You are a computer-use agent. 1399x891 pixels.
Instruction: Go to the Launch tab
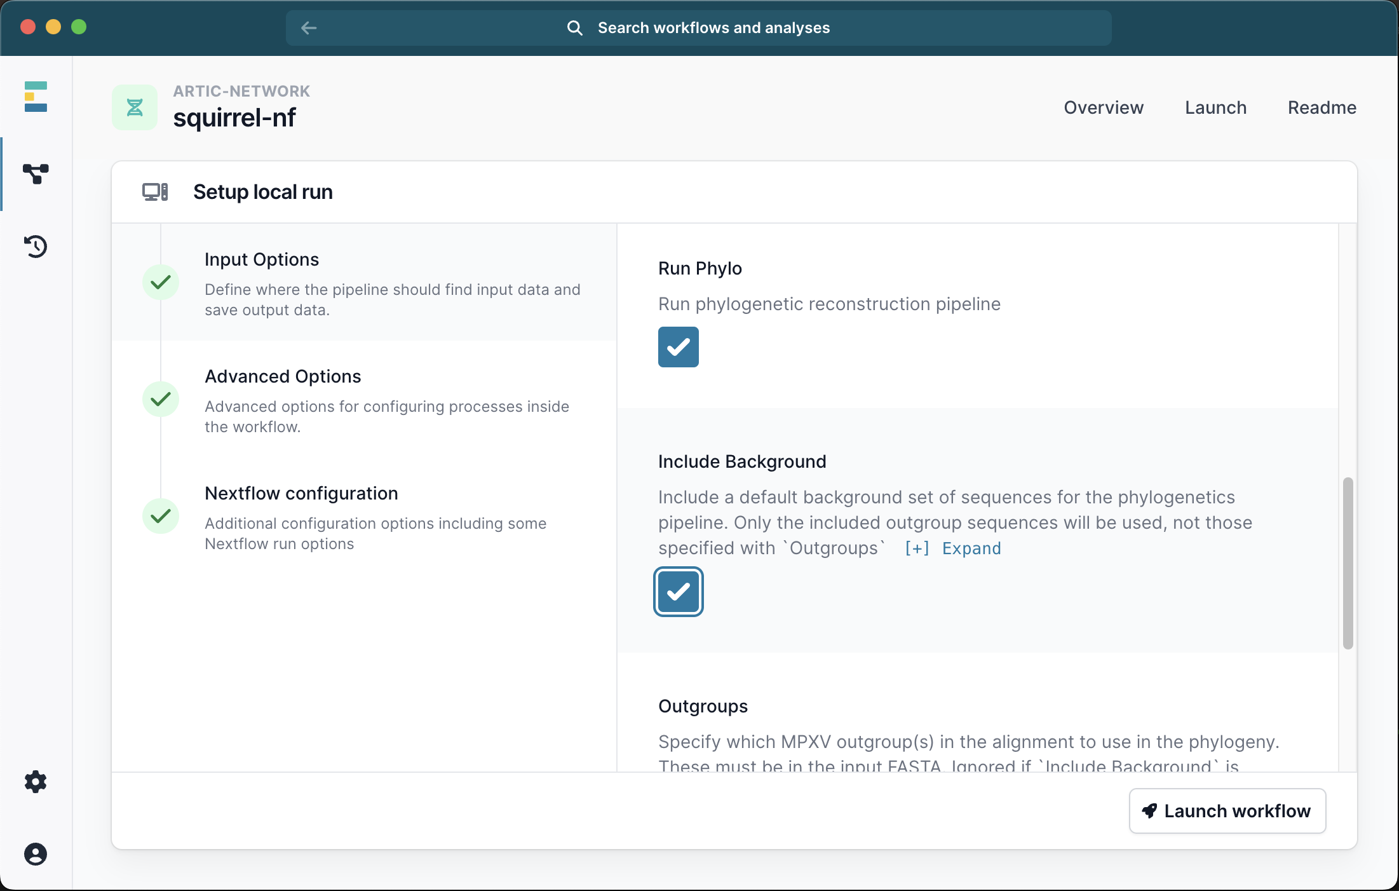point(1215,107)
